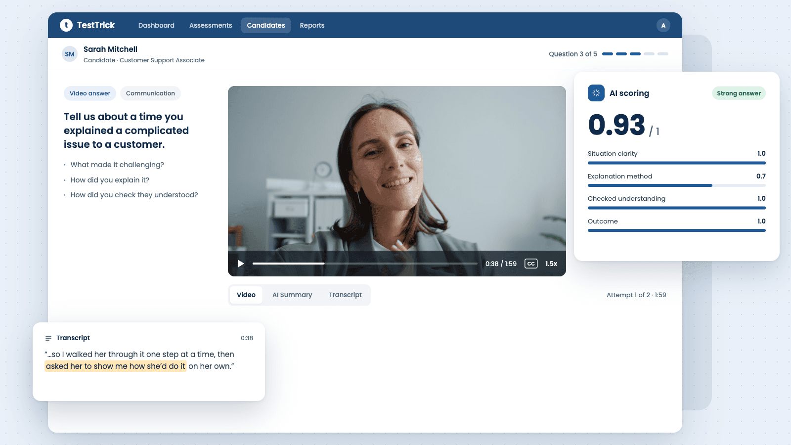Click the Transcript lines icon

pyautogui.click(x=48, y=338)
